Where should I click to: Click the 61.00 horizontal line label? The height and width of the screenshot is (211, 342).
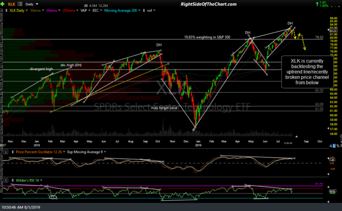point(319,109)
